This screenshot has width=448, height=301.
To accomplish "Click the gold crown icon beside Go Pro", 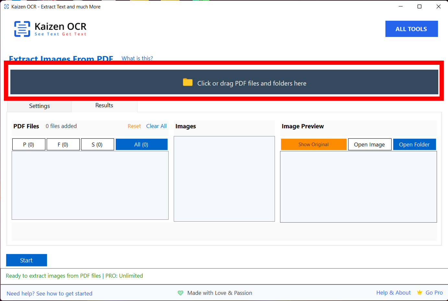I will coord(419,293).
